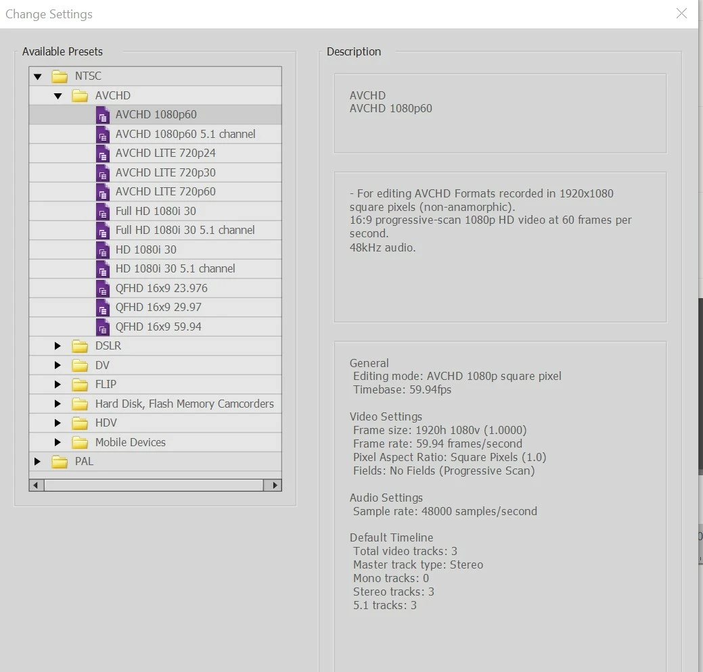Click the right arrow of the presets scrollbar
703x672 pixels.
click(x=273, y=485)
